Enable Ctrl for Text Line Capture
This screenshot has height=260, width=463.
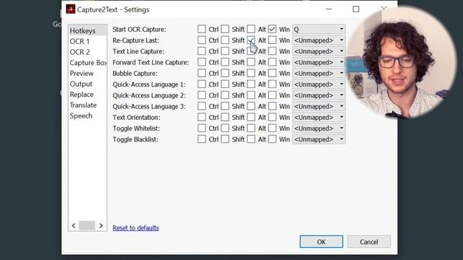[x=202, y=51]
